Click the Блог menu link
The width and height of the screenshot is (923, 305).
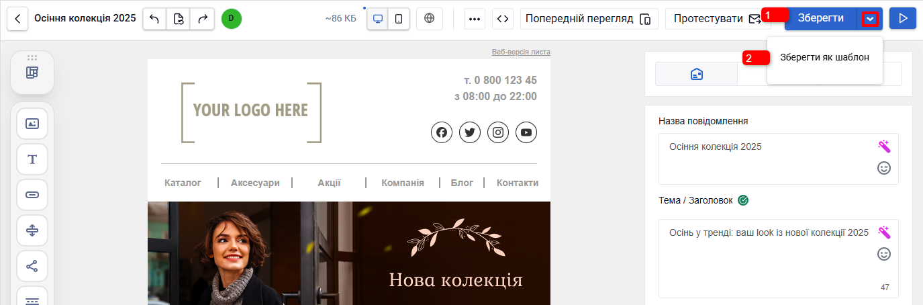tap(462, 183)
